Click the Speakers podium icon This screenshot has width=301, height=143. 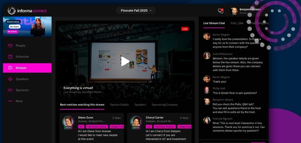pos(10,79)
